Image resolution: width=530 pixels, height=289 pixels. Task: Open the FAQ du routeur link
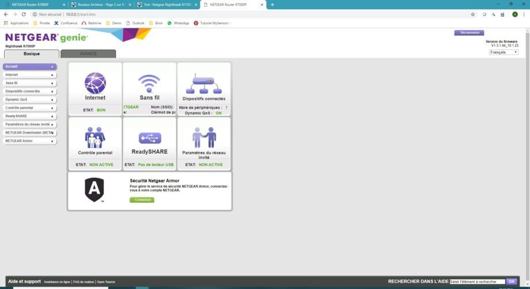coord(84,282)
